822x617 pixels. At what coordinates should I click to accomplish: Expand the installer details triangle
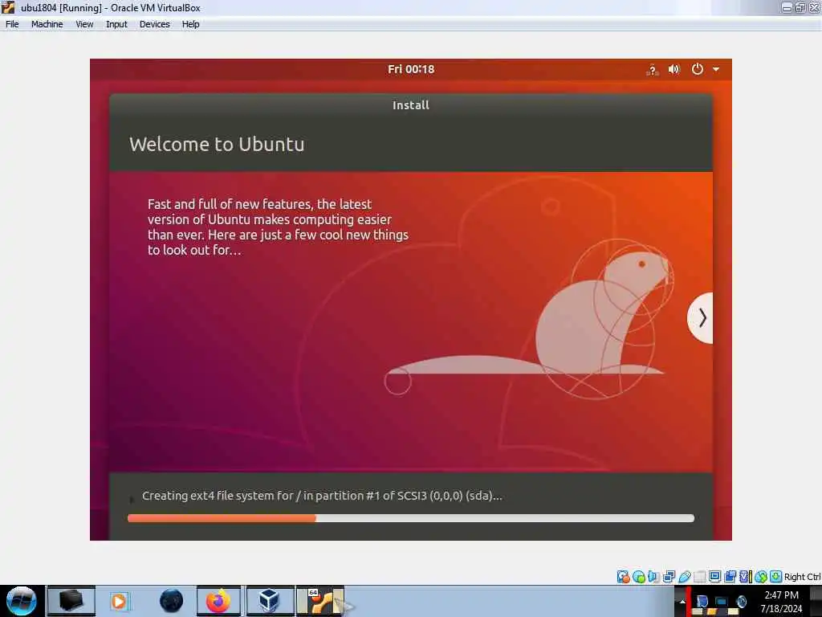click(x=131, y=499)
